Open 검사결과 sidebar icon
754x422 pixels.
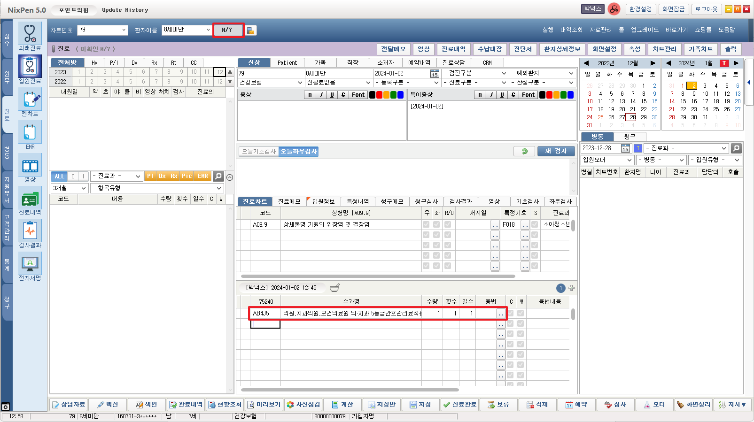point(30,231)
